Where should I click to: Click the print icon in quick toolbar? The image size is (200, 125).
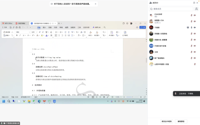pos(17,27)
